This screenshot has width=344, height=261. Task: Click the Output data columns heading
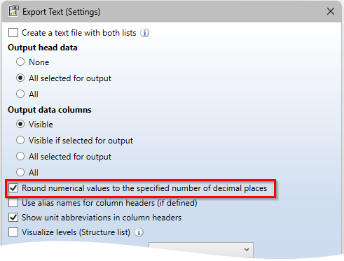50,110
